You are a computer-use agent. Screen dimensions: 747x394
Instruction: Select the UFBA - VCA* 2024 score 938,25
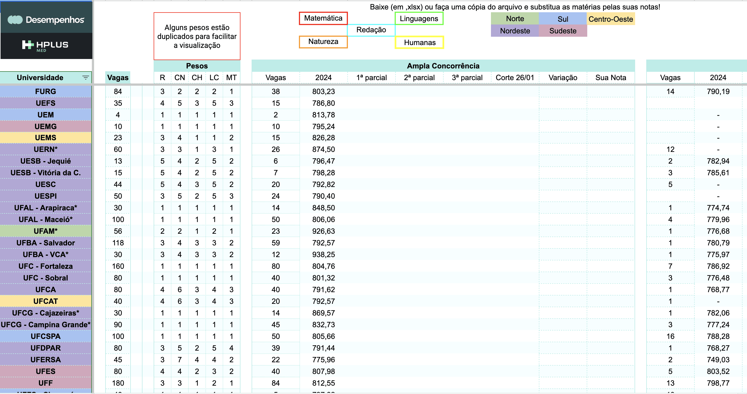[323, 255]
